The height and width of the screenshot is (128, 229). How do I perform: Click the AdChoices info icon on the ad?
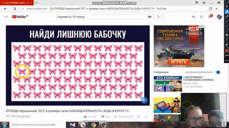[201, 27]
